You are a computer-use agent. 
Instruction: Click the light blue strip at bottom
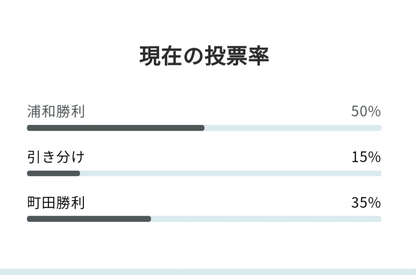[x=208, y=272]
